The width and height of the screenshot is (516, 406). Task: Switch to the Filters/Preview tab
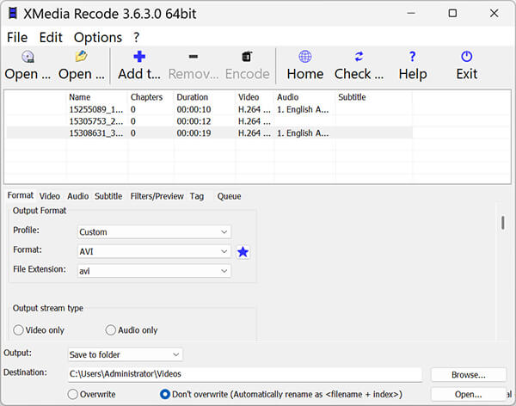[157, 196]
